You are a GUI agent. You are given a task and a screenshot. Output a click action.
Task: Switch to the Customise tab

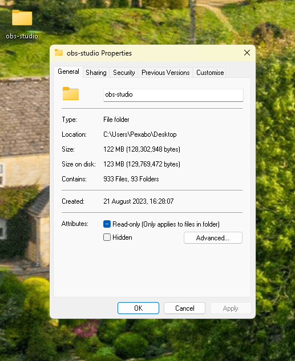point(210,73)
